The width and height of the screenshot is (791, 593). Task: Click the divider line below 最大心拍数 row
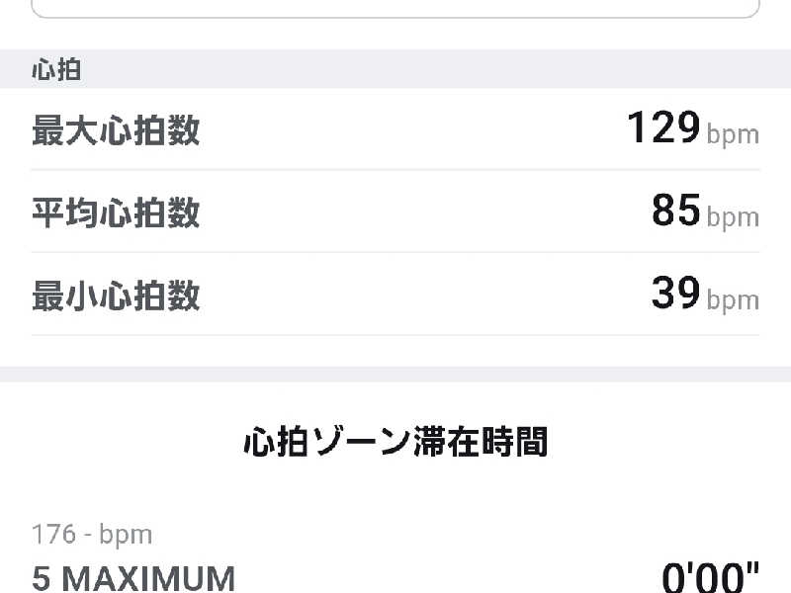point(395,170)
